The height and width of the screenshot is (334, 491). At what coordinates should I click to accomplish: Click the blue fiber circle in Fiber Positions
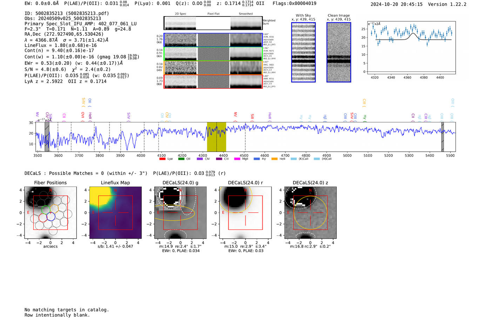pyautogui.click(x=51, y=217)
